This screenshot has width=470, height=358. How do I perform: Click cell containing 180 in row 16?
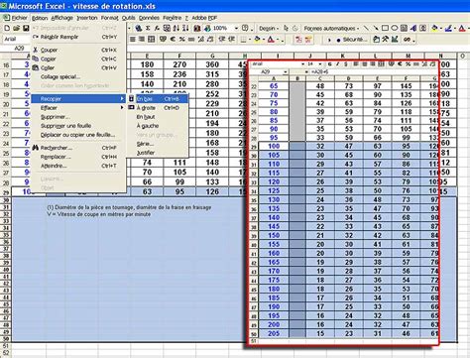point(147,64)
